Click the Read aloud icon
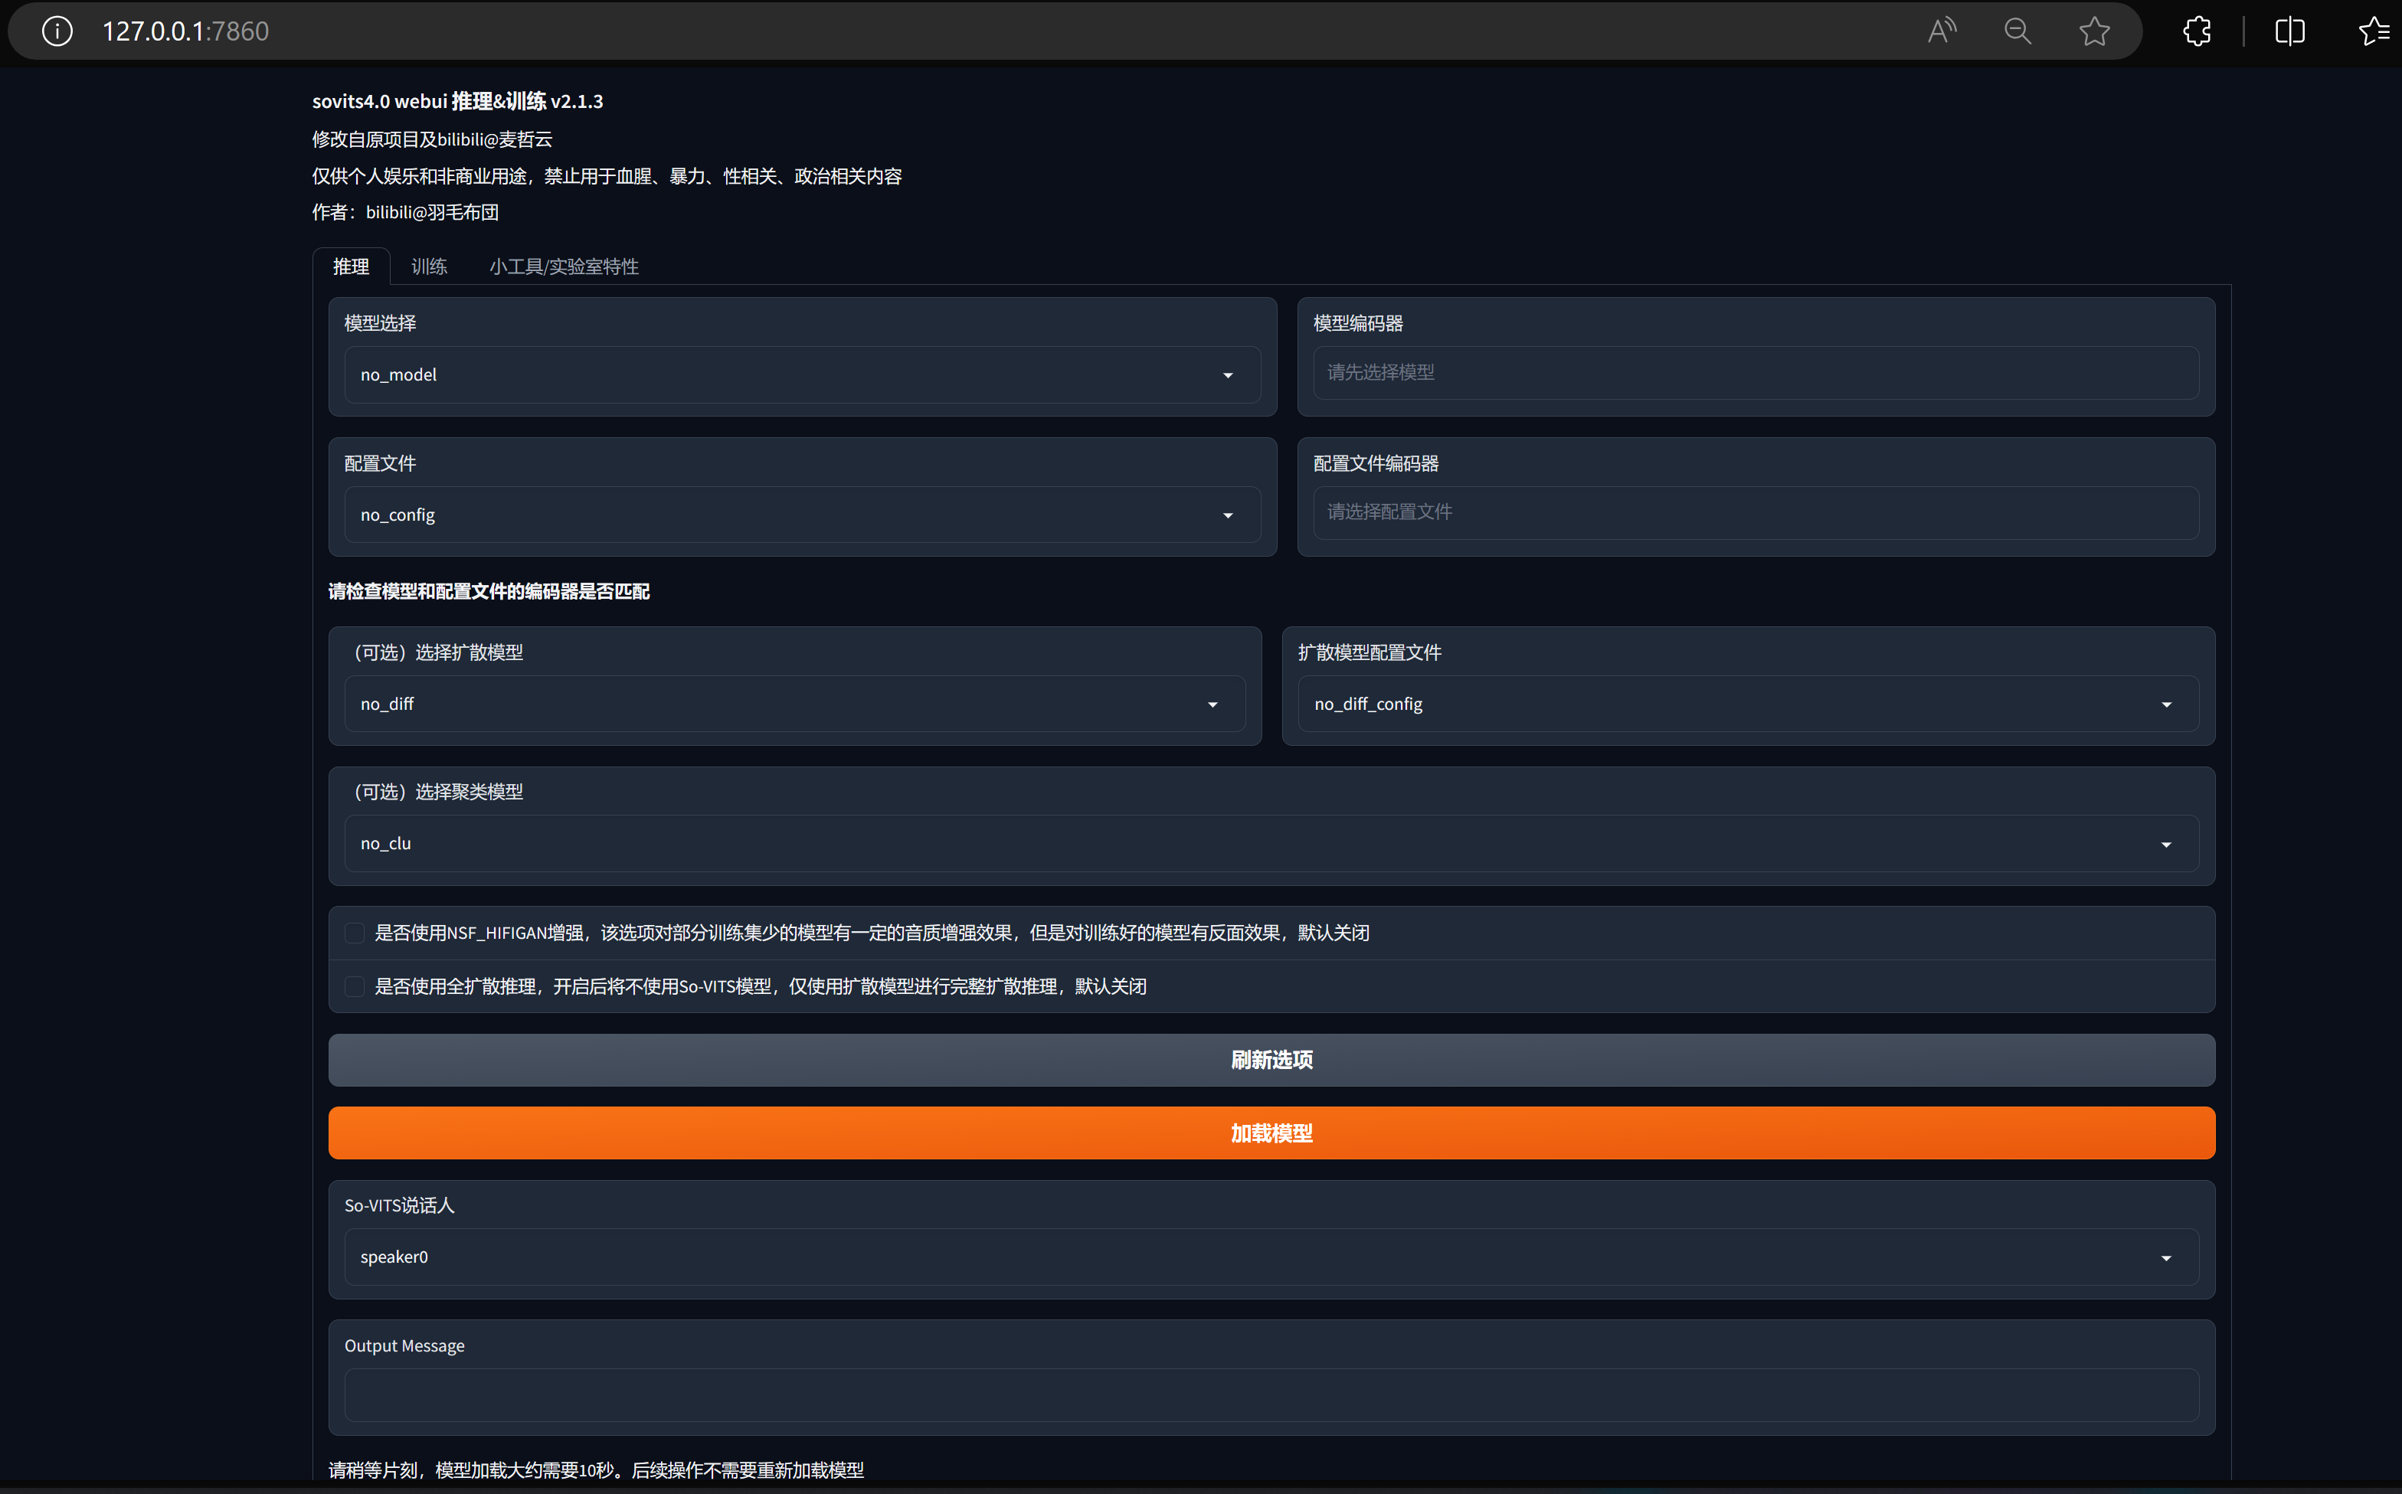The width and height of the screenshot is (2402, 1494). coord(1942,31)
